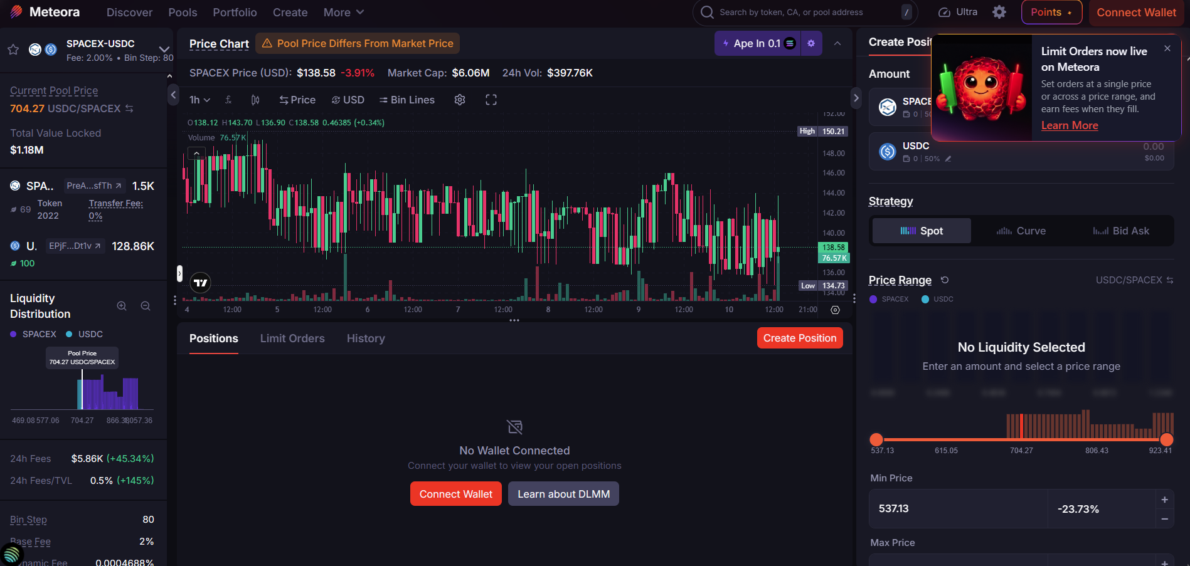Edit the USDC 50% ratio pencil
The width and height of the screenshot is (1190, 566).
click(948, 159)
